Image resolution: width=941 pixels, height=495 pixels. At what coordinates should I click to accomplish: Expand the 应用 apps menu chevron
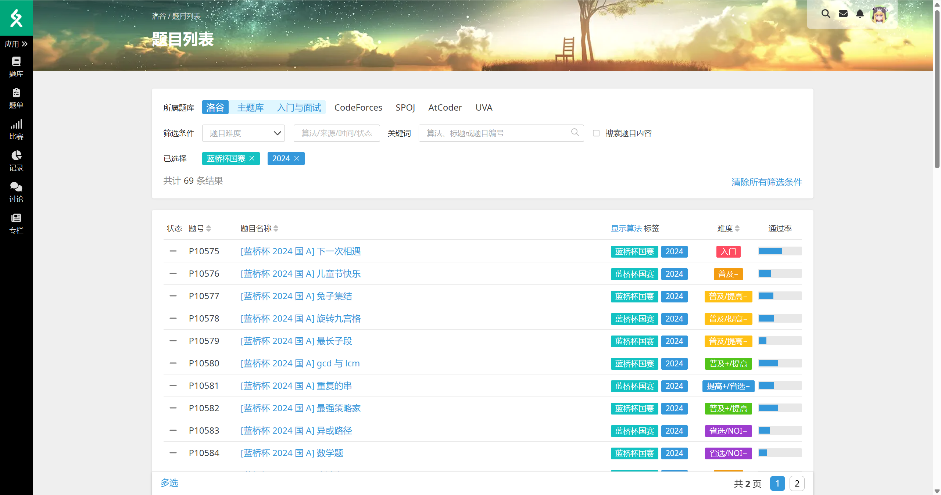coord(25,44)
